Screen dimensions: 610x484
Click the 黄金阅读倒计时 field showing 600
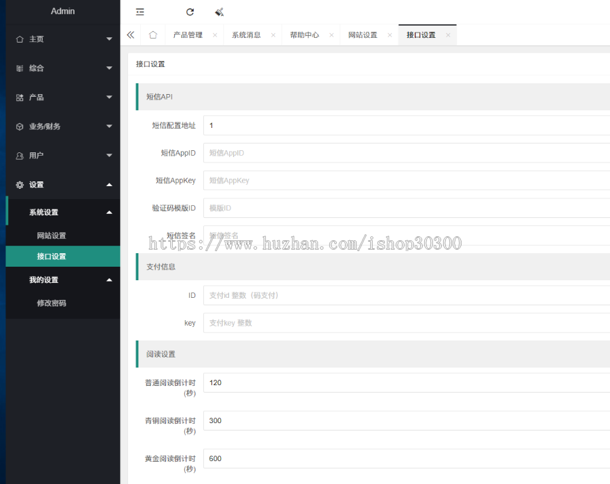pos(407,459)
